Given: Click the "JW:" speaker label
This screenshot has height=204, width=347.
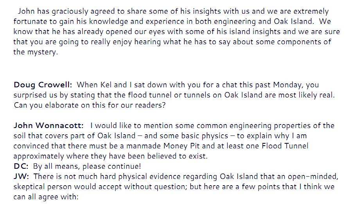Looking at the screenshot, I should click(21, 177).
